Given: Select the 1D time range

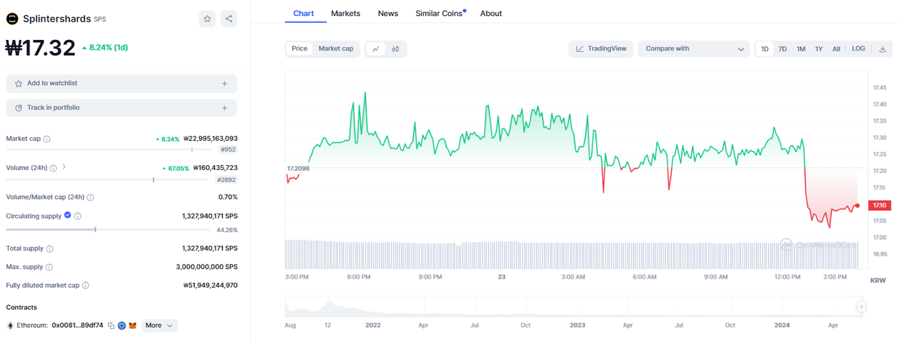Looking at the screenshot, I should pos(765,49).
